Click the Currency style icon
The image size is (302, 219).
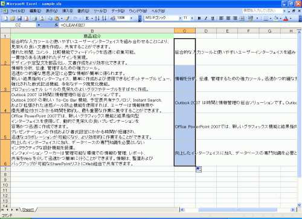tap(251, 18)
